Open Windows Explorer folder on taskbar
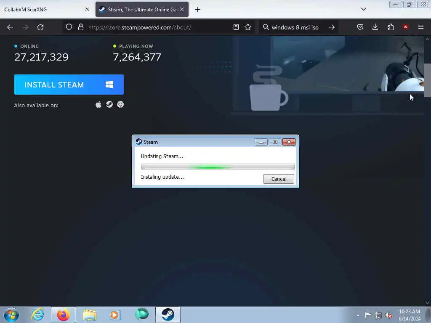The height and width of the screenshot is (323, 431). tap(90, 315)
